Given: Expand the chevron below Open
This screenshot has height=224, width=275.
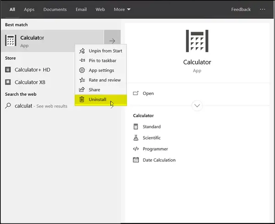Looking at the screenshot, I should point(197,106).
